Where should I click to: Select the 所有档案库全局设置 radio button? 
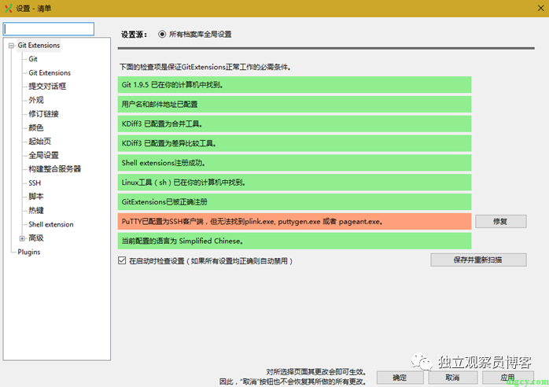click(162, 35)
